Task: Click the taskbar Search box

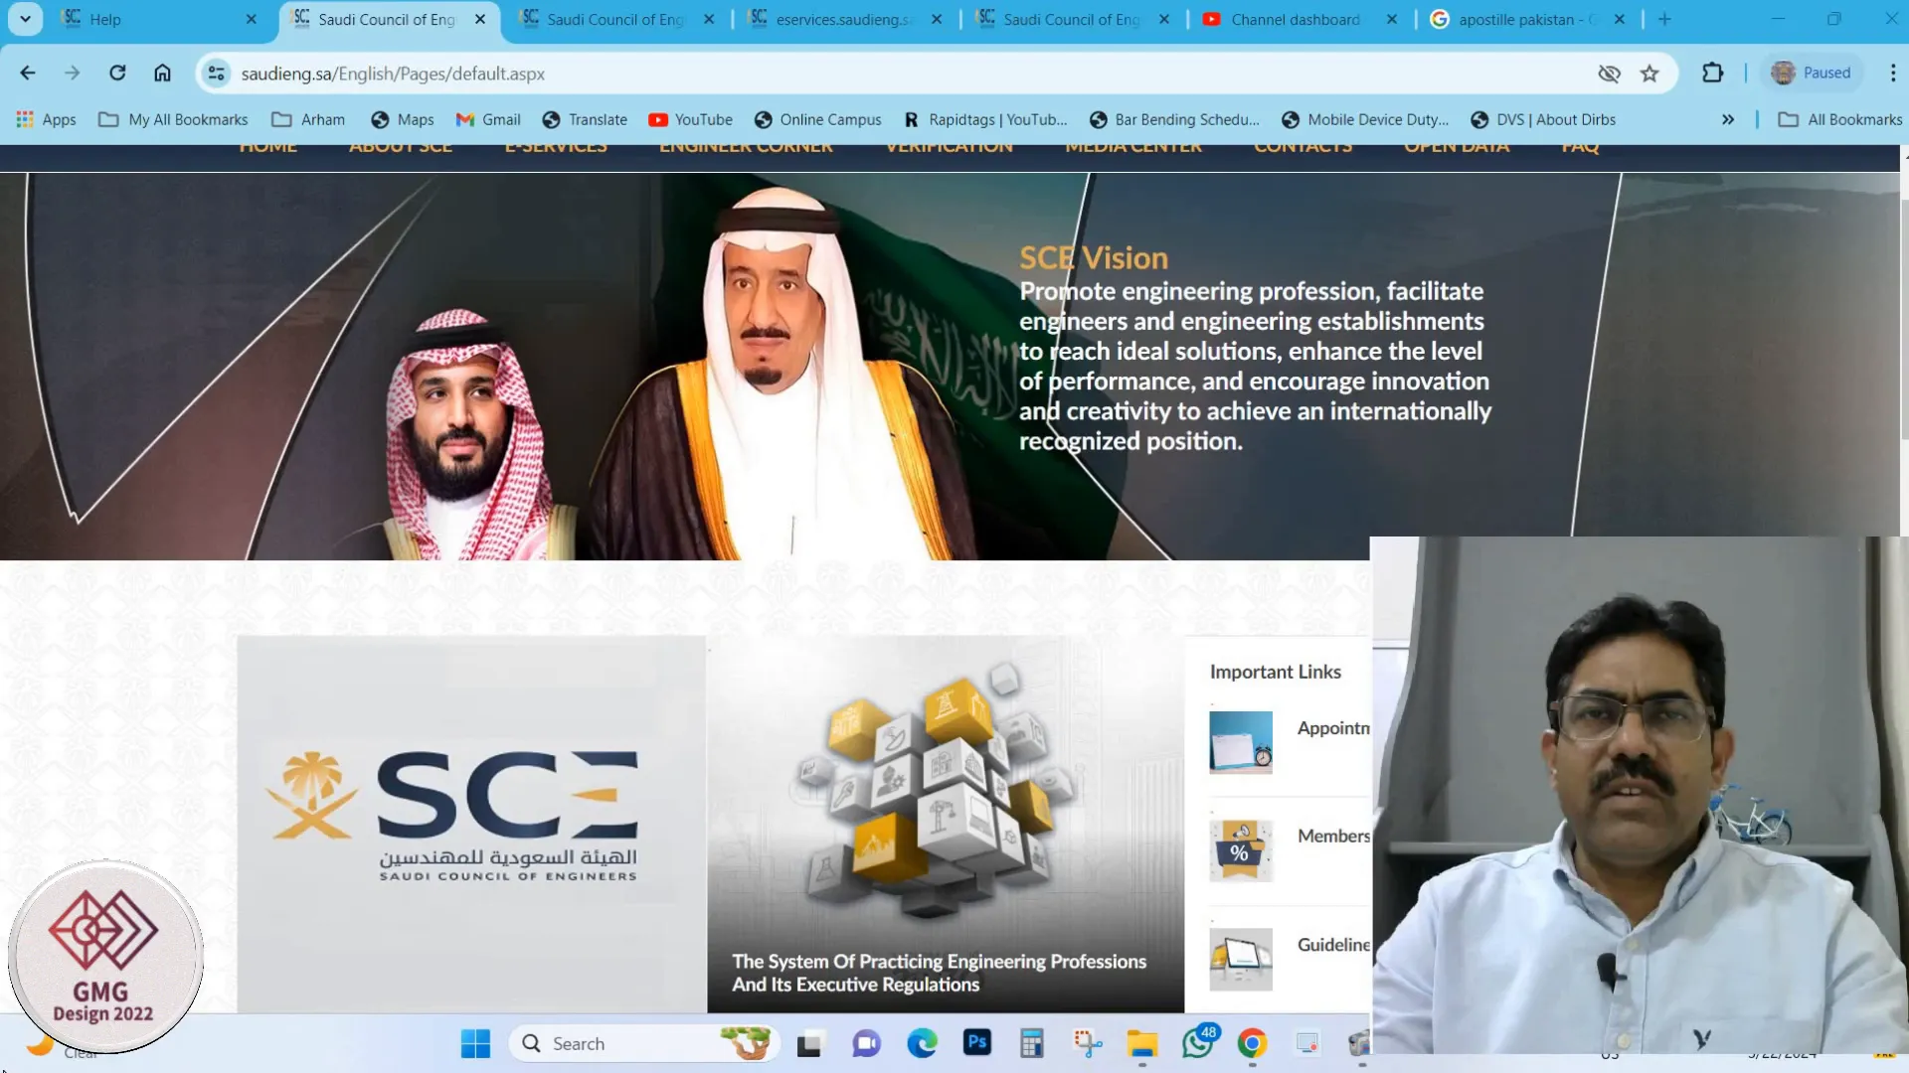Action: (x=644, y=1043)
